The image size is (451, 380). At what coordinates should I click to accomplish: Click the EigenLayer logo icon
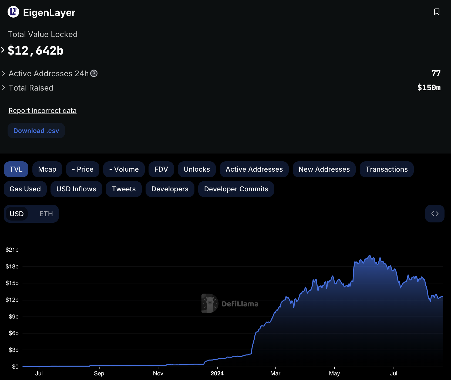tap(13, 12)
